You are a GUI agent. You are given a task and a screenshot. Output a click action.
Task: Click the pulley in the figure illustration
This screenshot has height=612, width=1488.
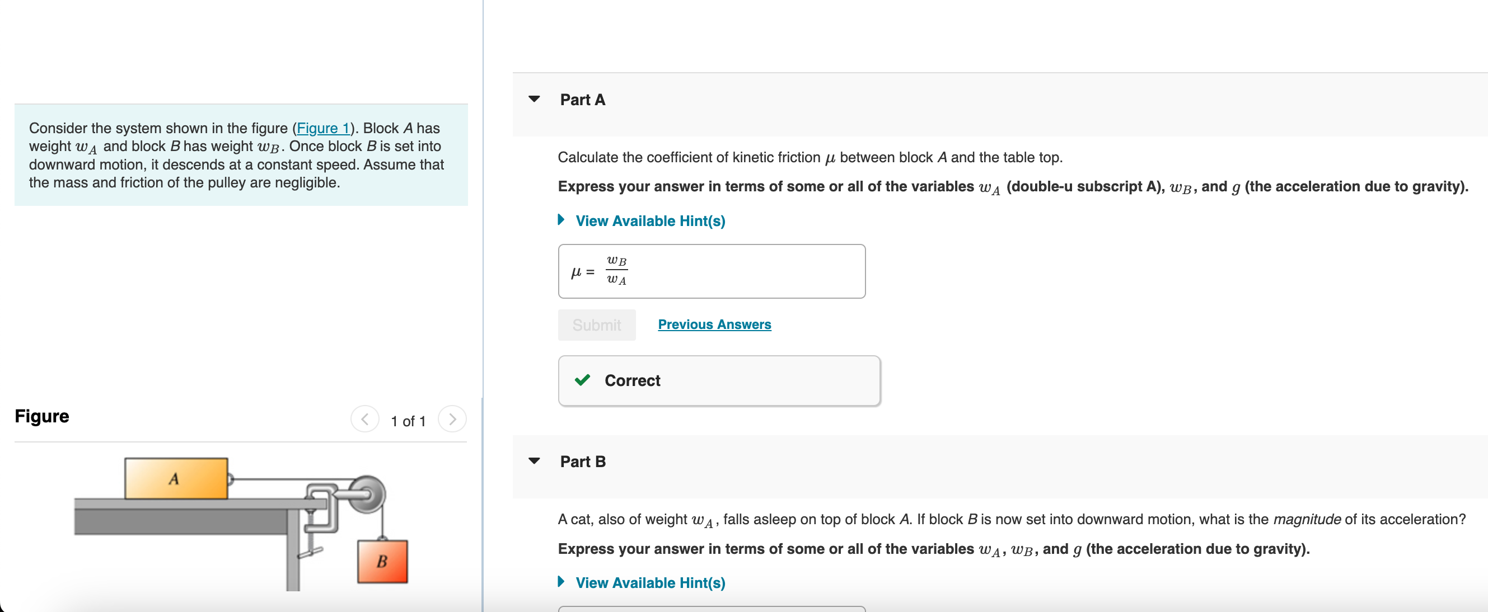(x=368, y=495)
